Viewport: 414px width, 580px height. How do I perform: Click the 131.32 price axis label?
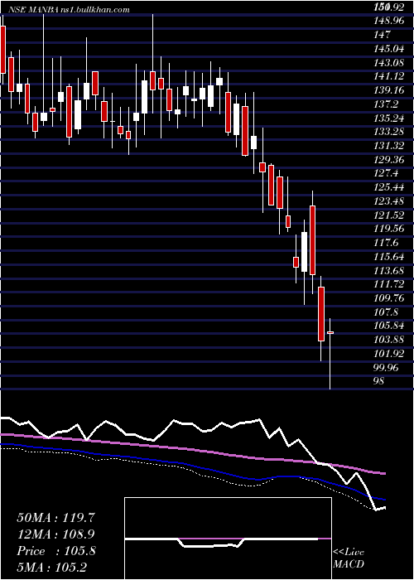point(389,146)
